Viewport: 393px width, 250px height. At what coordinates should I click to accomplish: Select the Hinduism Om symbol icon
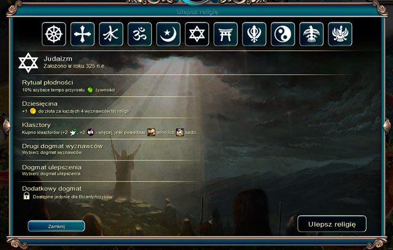pyautogui.click(x=139, y=34)
